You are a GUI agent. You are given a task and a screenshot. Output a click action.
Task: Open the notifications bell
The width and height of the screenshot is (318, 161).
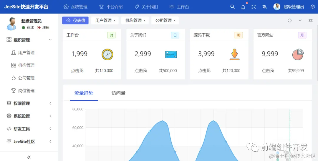coord(243,7)
